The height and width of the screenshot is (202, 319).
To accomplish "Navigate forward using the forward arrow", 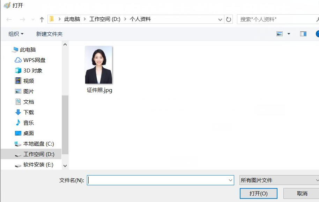I will pos(22,19).
